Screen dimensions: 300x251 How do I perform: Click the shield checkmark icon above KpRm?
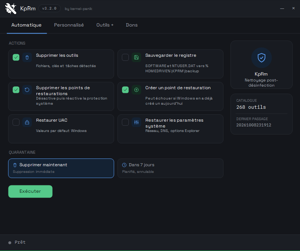tap(261, 57)
